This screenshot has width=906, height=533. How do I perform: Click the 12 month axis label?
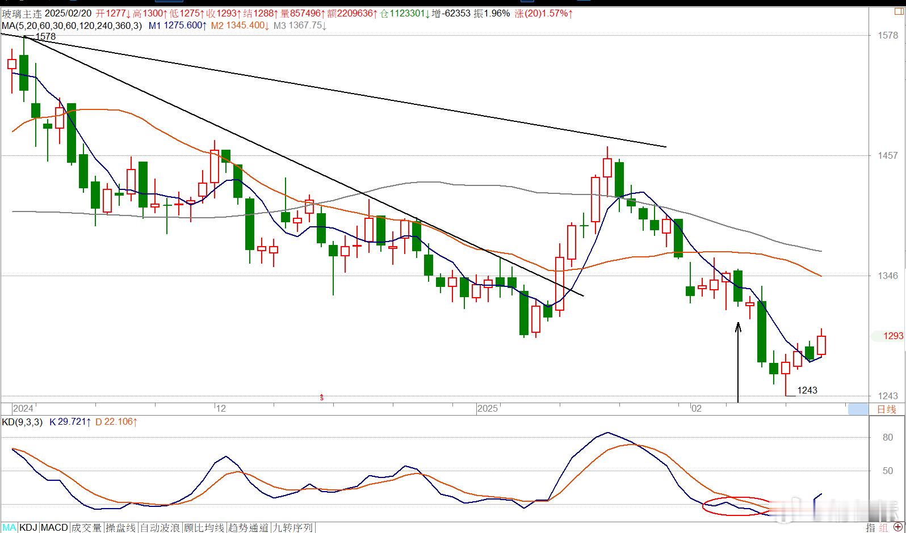(221, 408)
